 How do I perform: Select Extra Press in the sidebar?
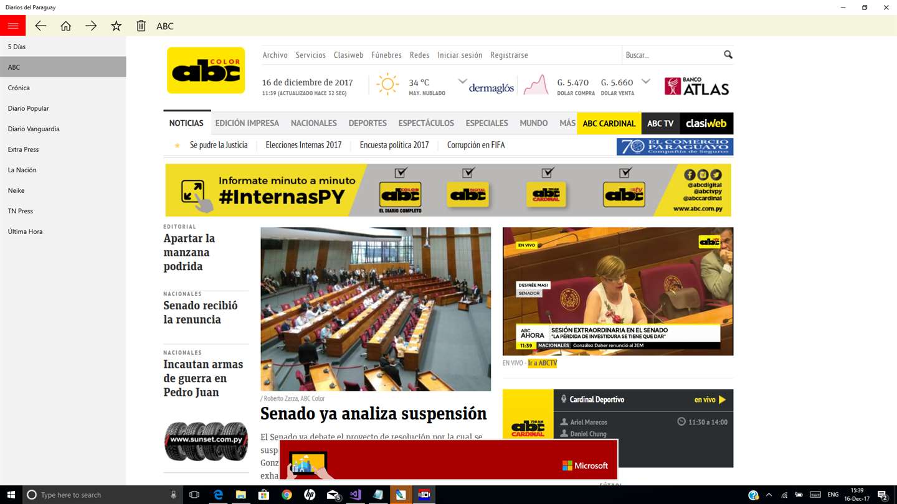tap(63, 149)
